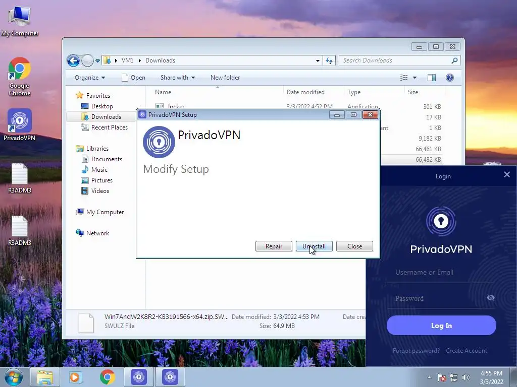Open the Create Account link

(466, 351)
